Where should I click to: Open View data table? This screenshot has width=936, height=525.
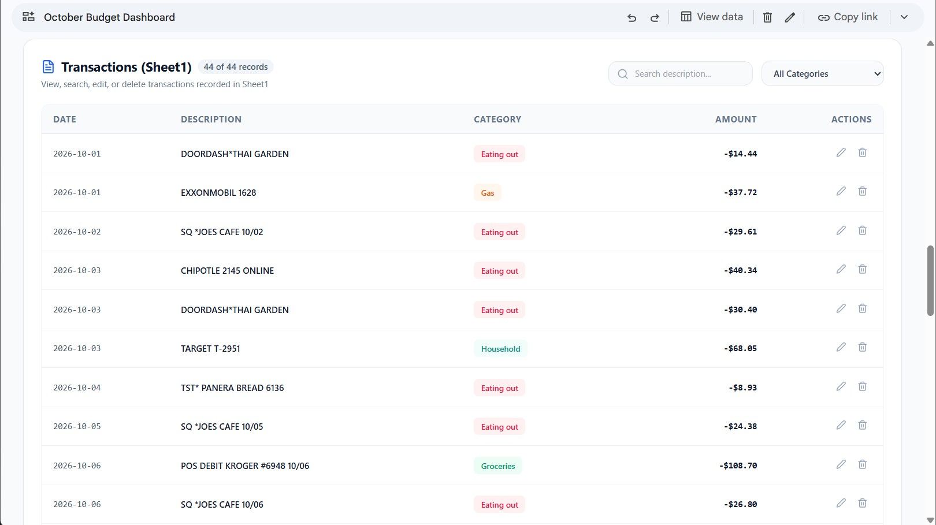pyautogui.click(x=712, y=17)
